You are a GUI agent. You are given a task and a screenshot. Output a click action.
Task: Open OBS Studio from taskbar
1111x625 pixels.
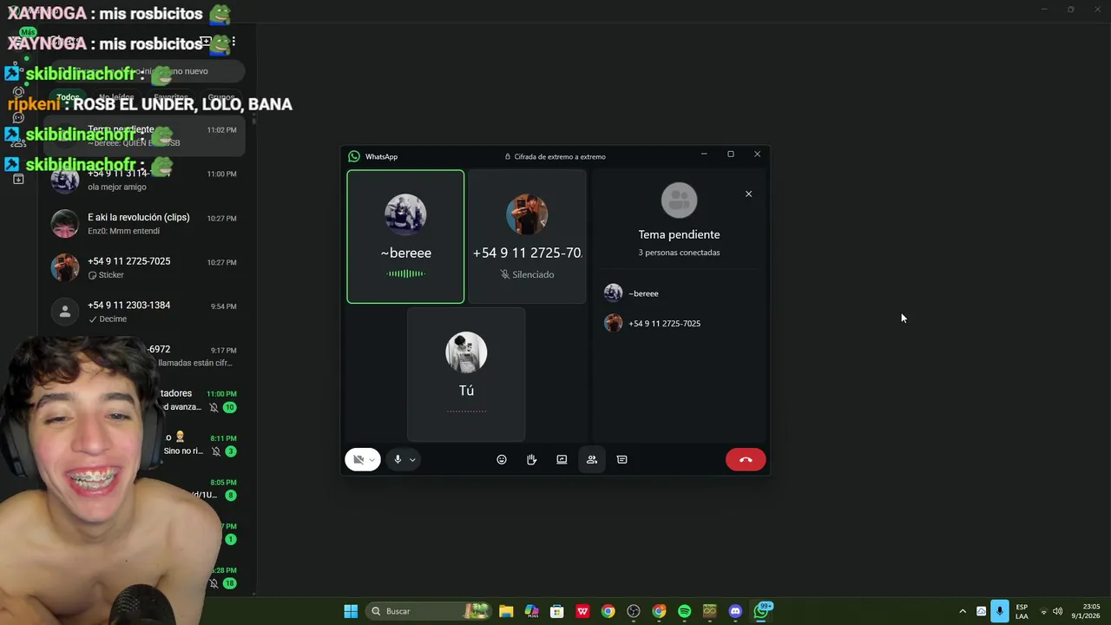point(634,611)
